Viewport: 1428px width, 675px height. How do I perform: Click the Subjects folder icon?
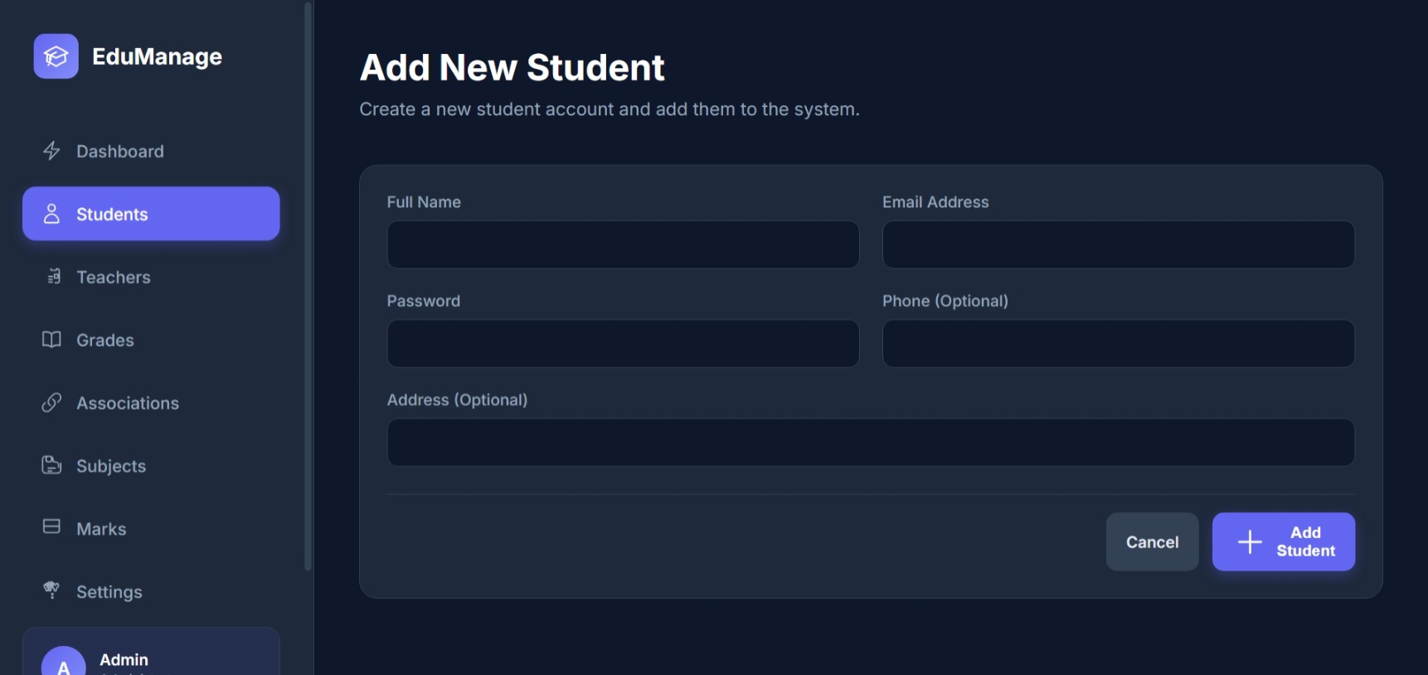[51, 465]
